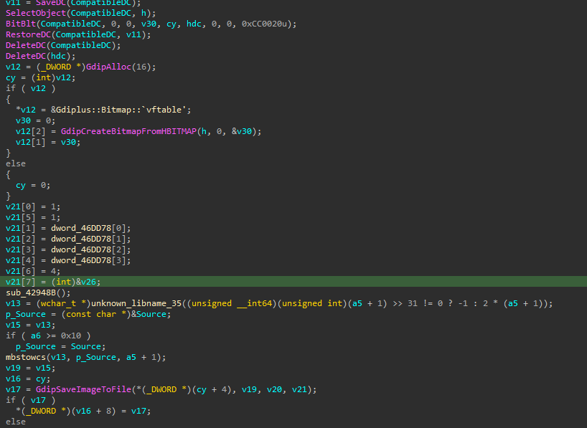Screen dimensions: 587x428
Task: Click the BitBlt function call
Action: point(21,24)
